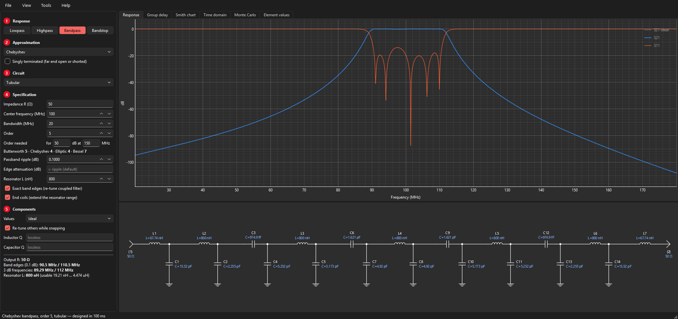This screenshot has height=319, width=678.
Task: Click the window resize grip in status bar
Action: pos(675,316)
